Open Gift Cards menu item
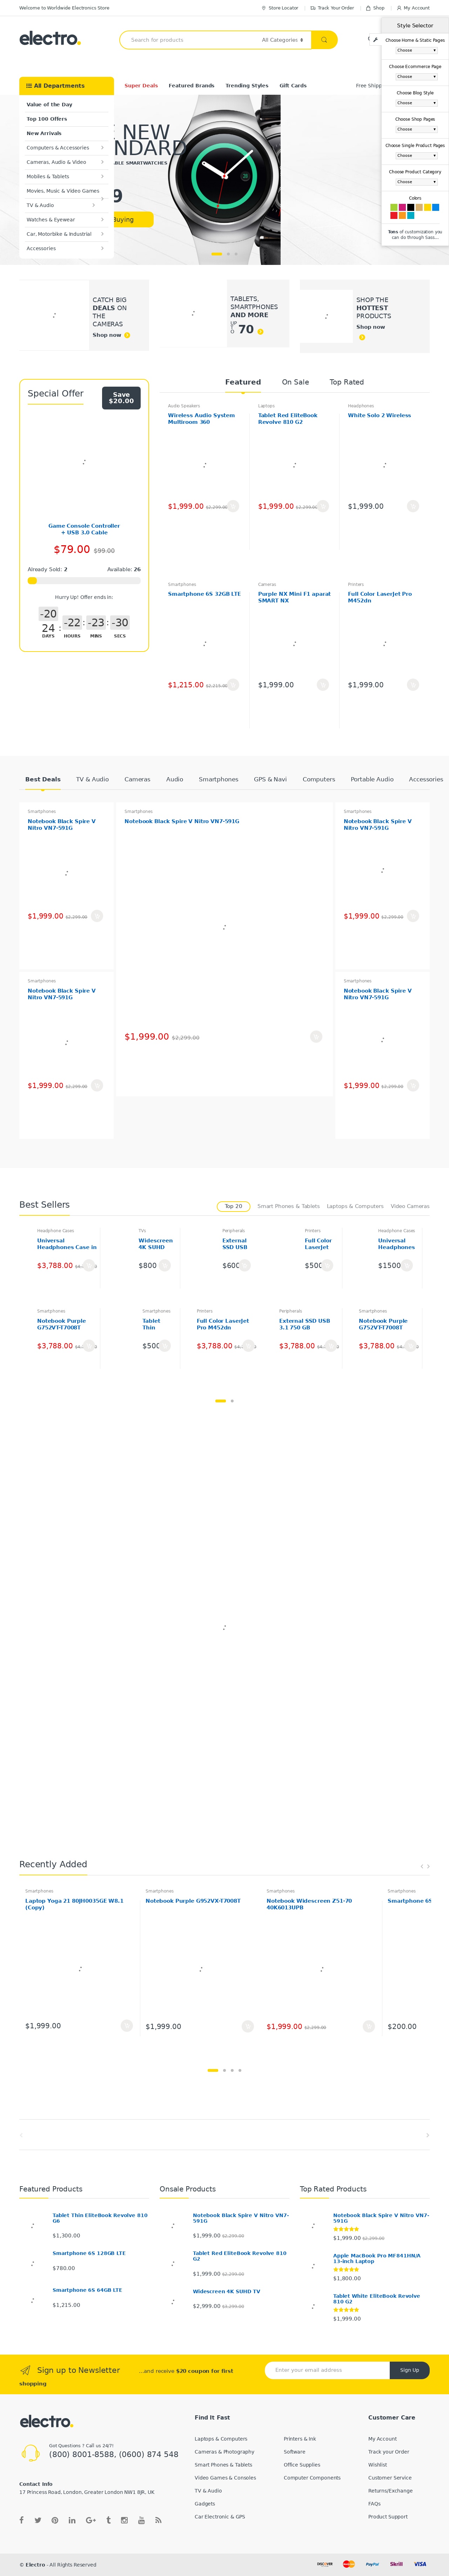449x2576 pixels. 293,86
